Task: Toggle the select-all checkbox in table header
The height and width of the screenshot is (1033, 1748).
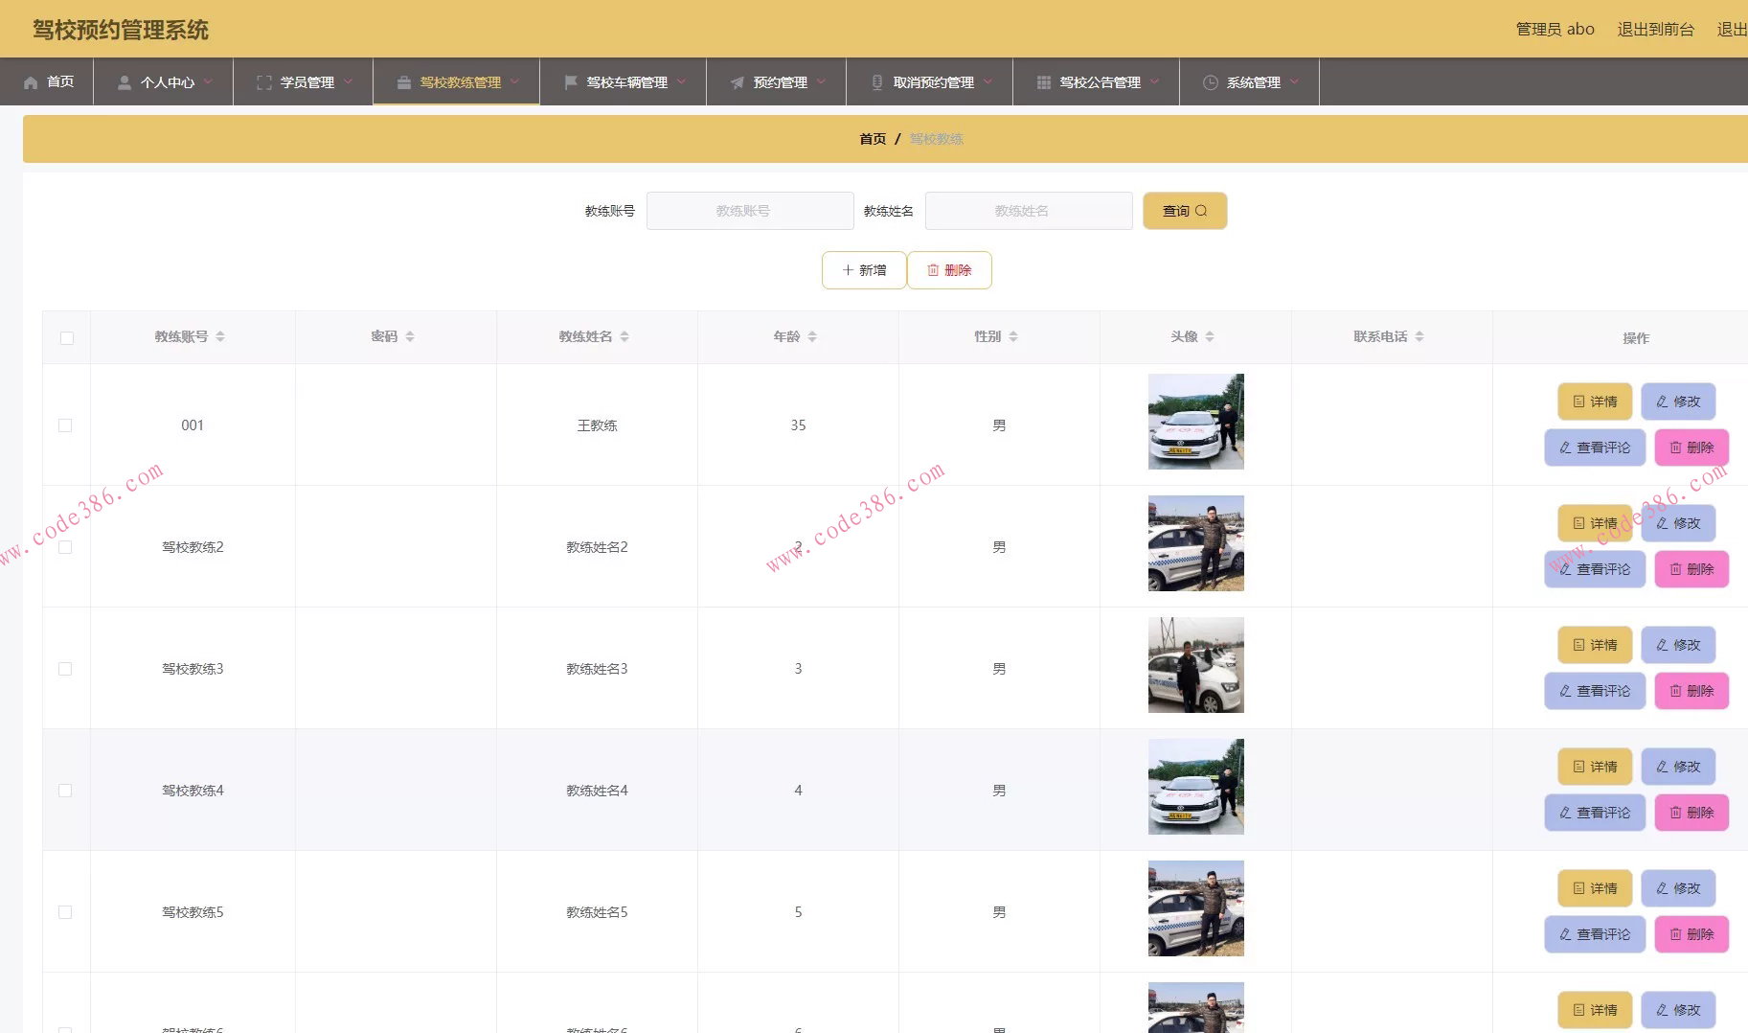Action: point(67,338)
